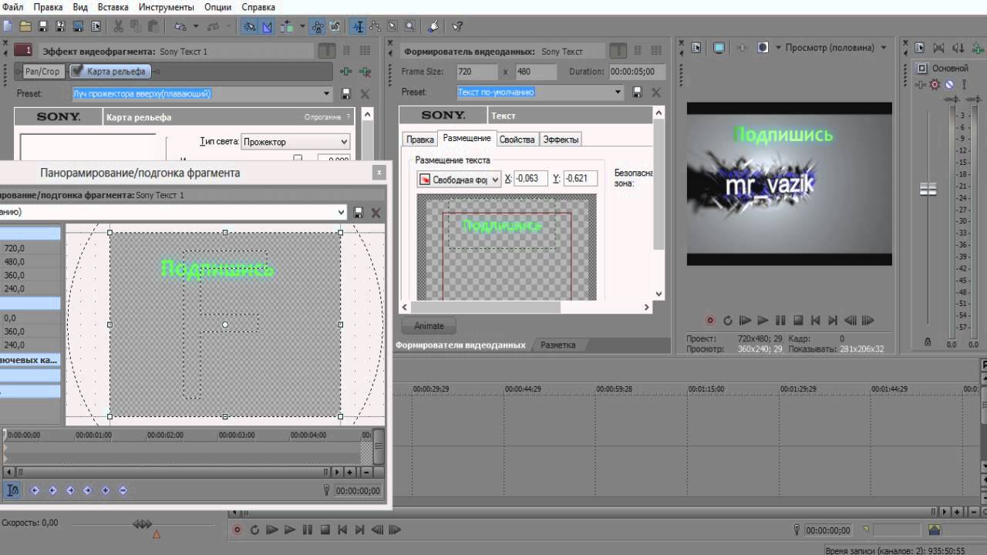
Task: Click the Master bus red FX gear icon
Action: point(935,84)
